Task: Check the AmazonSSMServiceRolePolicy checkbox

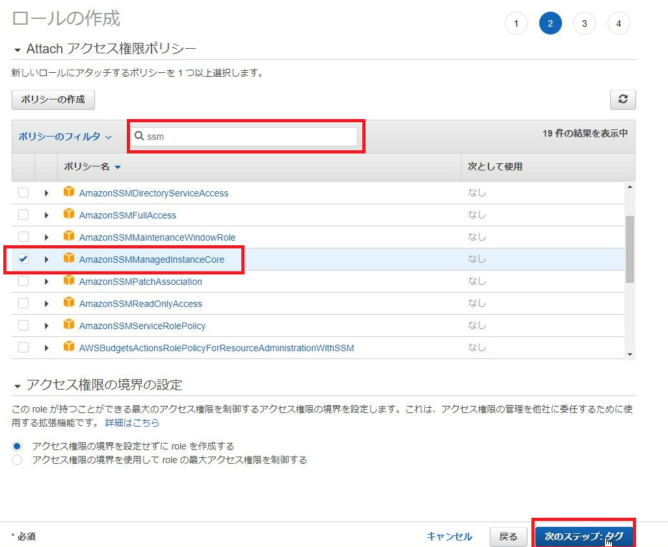Action: [x=23, y=325]
